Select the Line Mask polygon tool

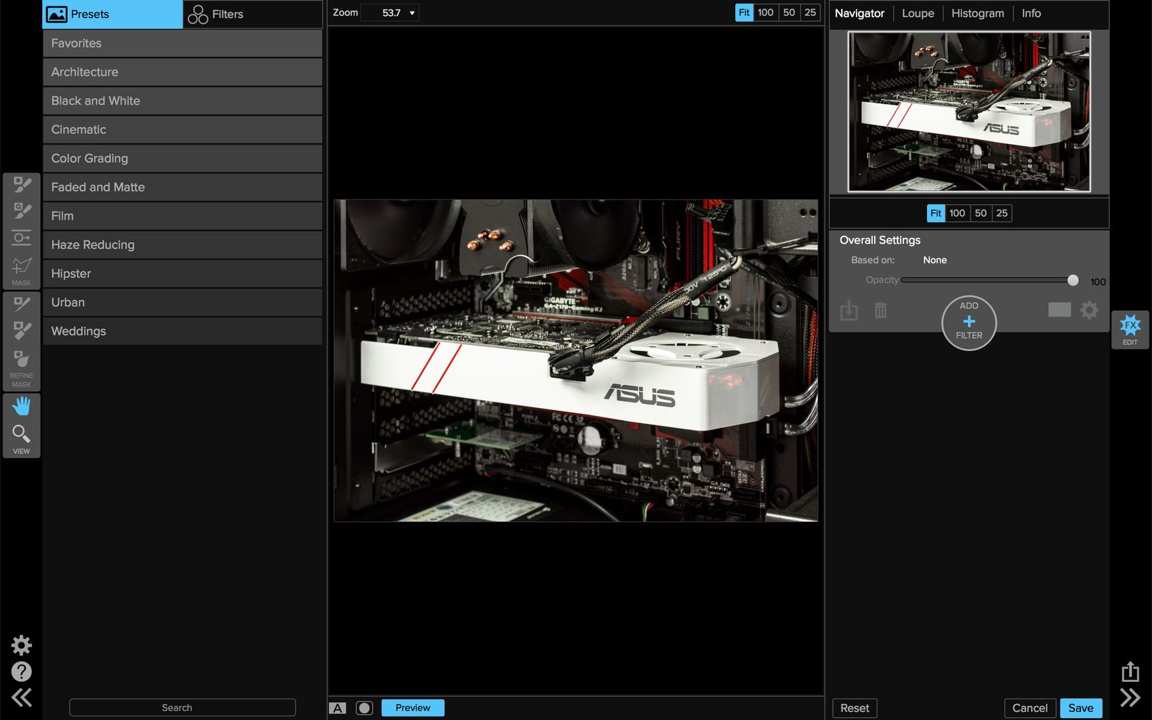[21, 265]
